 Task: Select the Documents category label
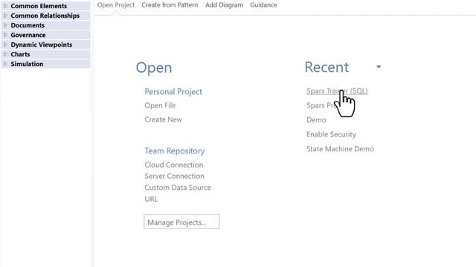(28, 25)
